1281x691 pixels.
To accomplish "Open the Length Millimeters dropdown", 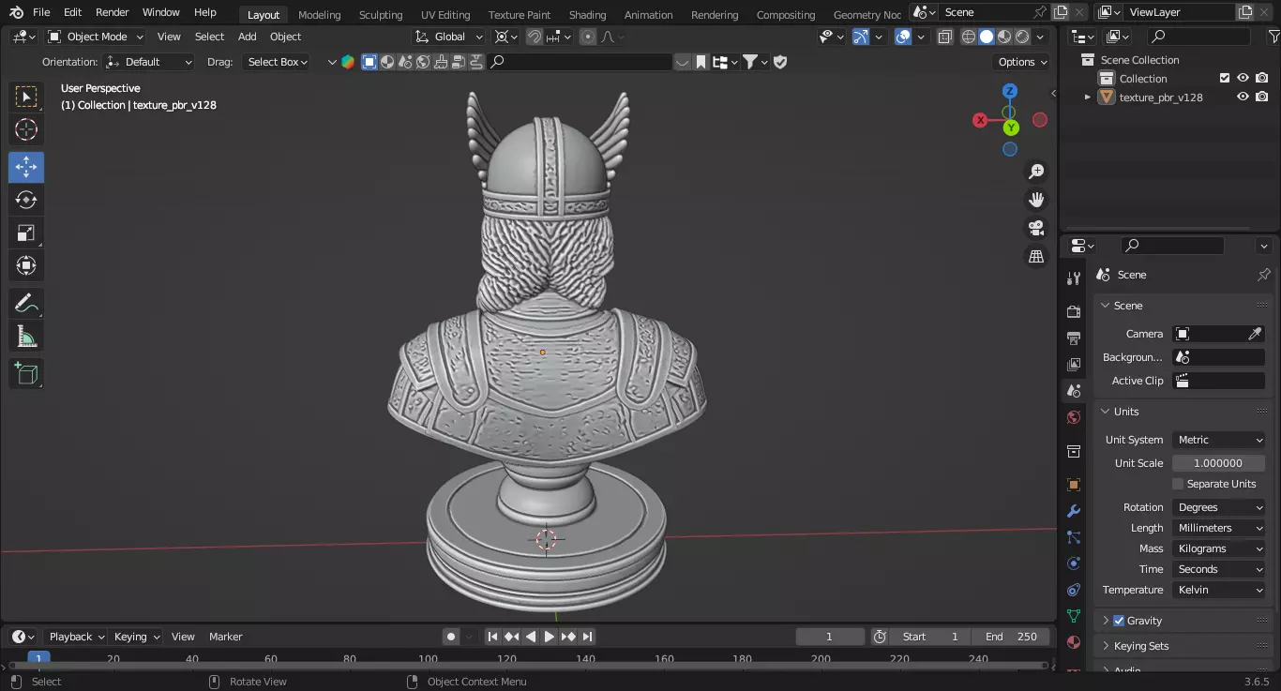I will coord(1219,528).
